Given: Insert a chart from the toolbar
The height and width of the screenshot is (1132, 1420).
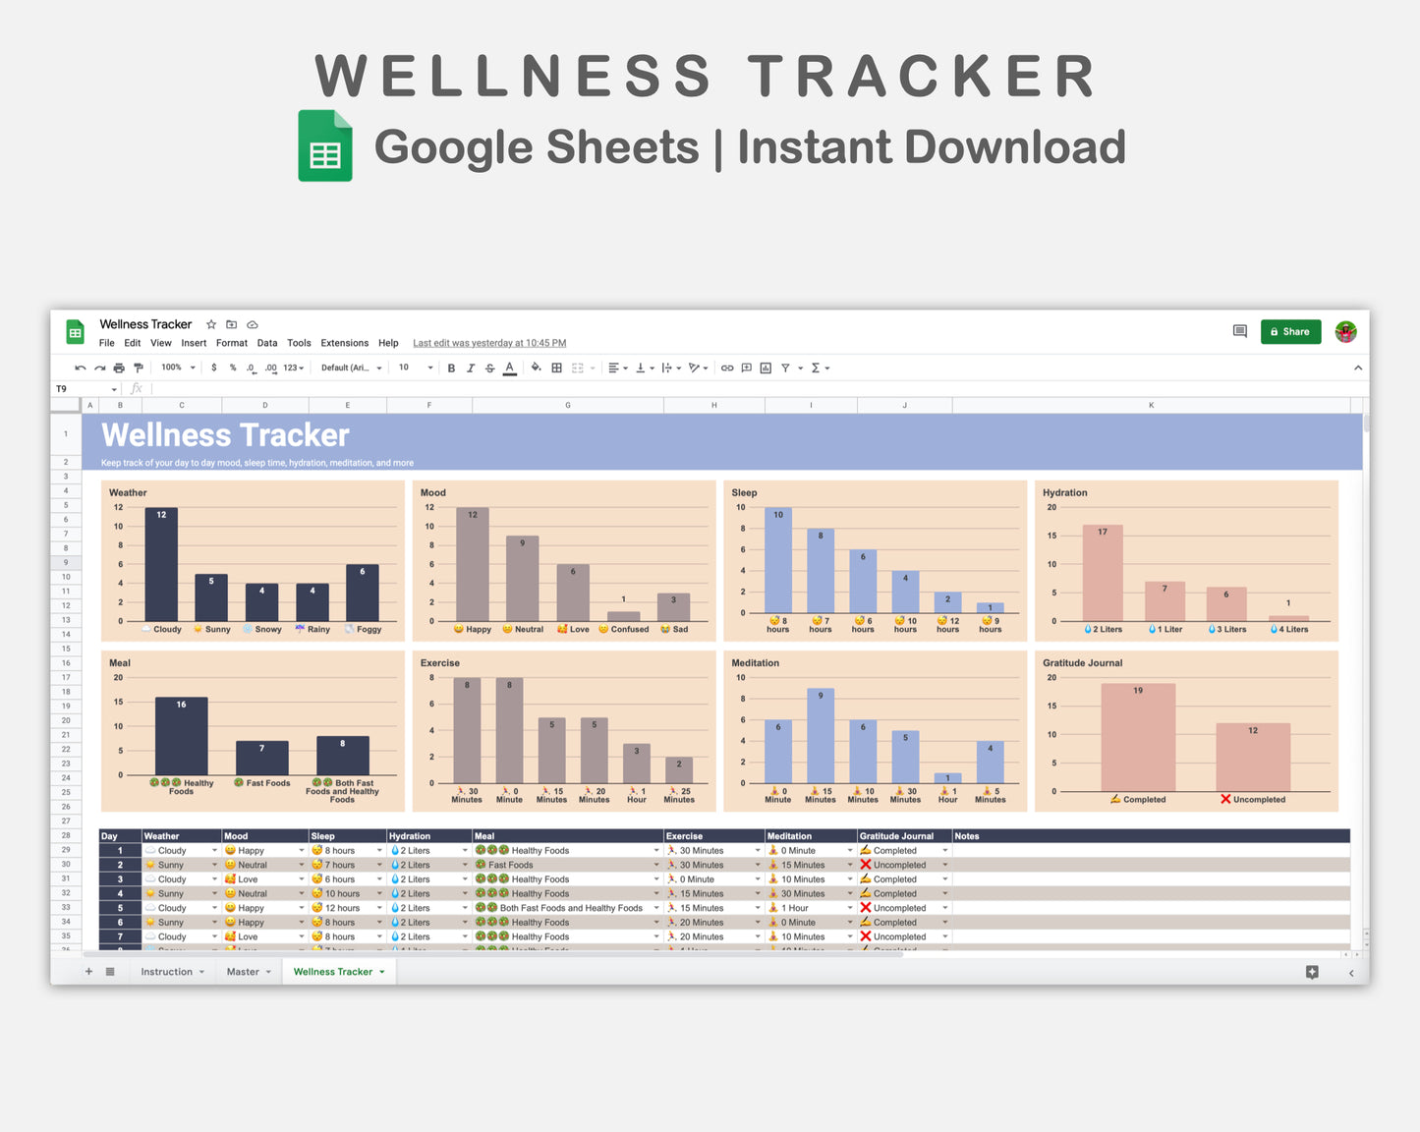Looking at the screenshot, I should (765, 367).
